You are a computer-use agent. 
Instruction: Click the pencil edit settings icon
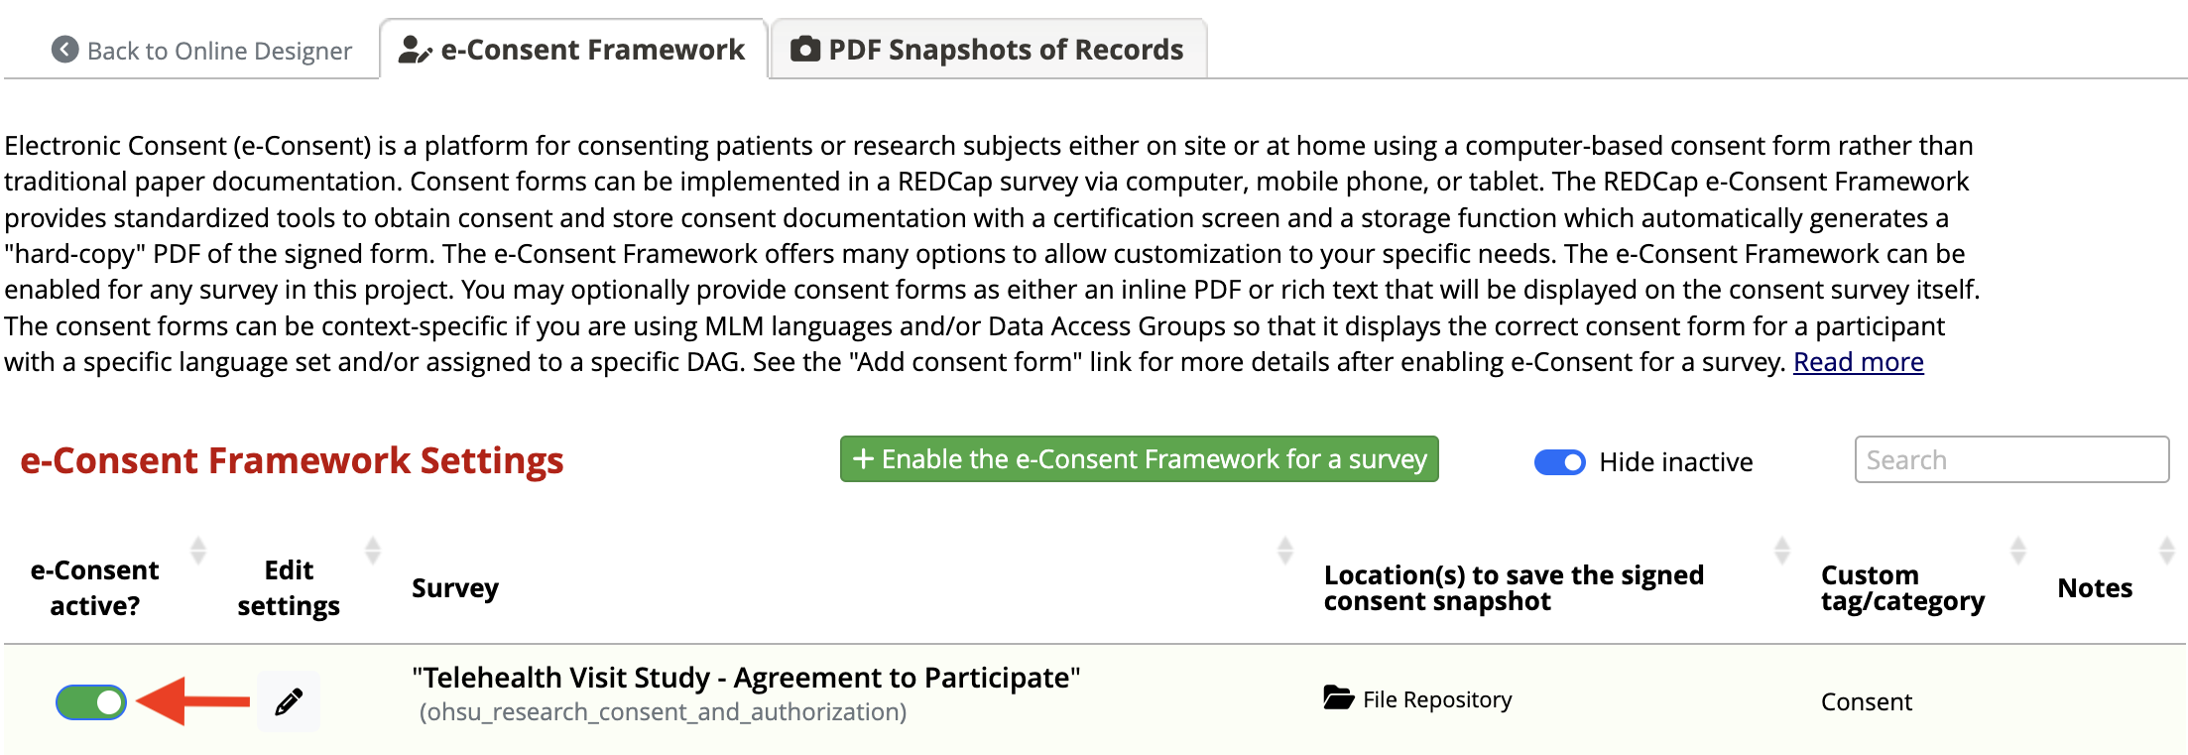pyautogui.click(x=289, y=702)
